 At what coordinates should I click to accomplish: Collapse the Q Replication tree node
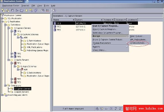2,21
